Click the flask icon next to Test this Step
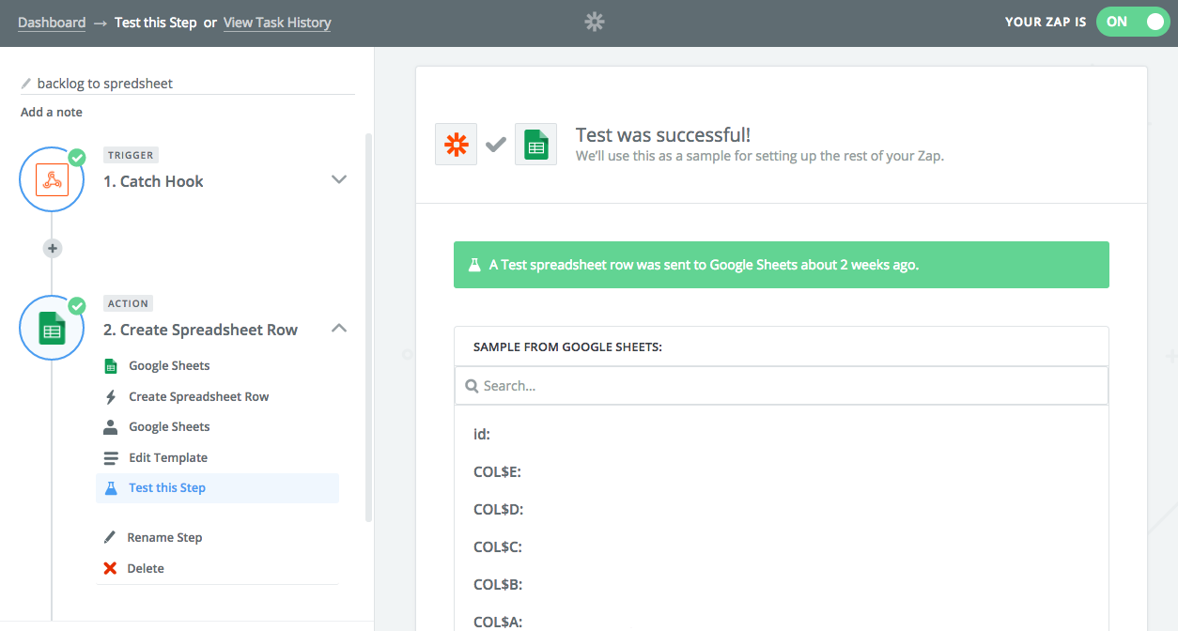The height and width of the screenshot is (631, 1178). (x=112, y=487)
